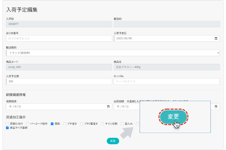Click calendar icon in 消費期限 field
The height and width of the screenshot is (150, 226).
pyautogui.click(x=108, y=107)
